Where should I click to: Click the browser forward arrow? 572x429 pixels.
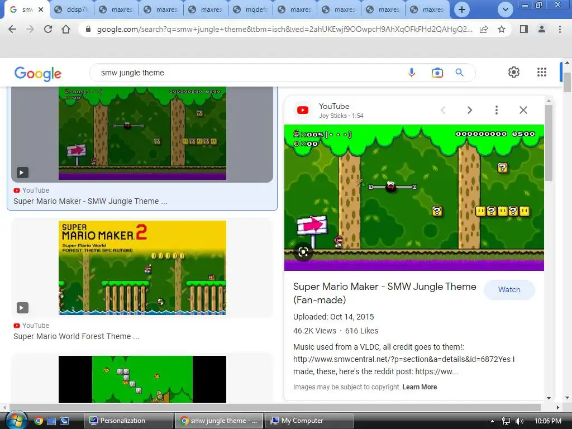pyautogui.click(x=30, y=29)
